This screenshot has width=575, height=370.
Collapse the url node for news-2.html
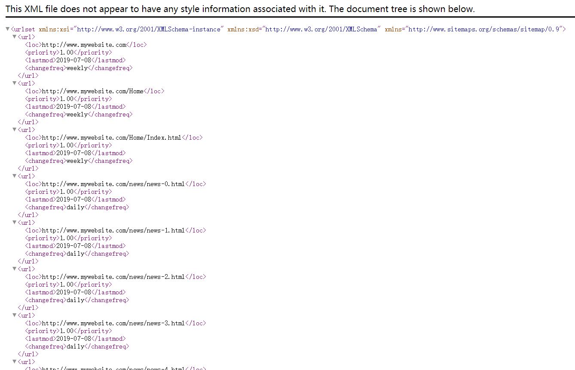(x=15, y=269)
